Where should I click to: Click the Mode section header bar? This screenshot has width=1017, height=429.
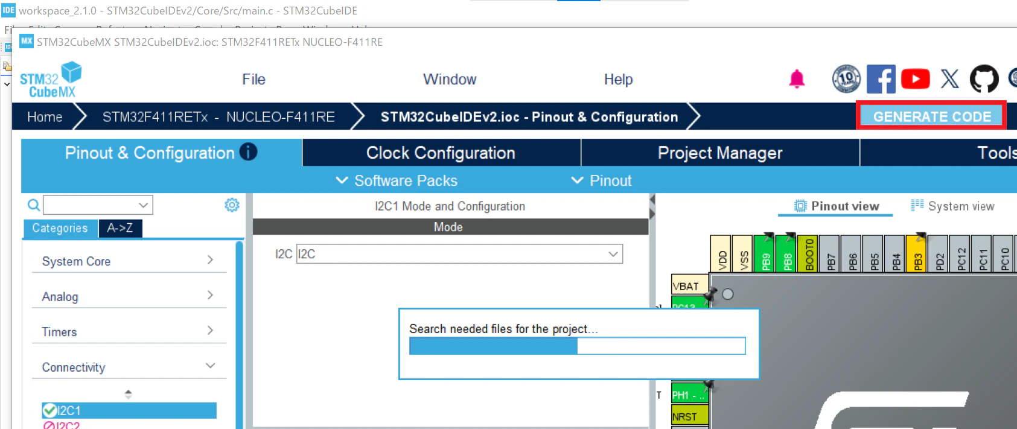[450, 227]
